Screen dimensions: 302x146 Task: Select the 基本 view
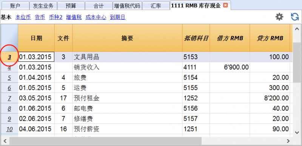point(6,17)
